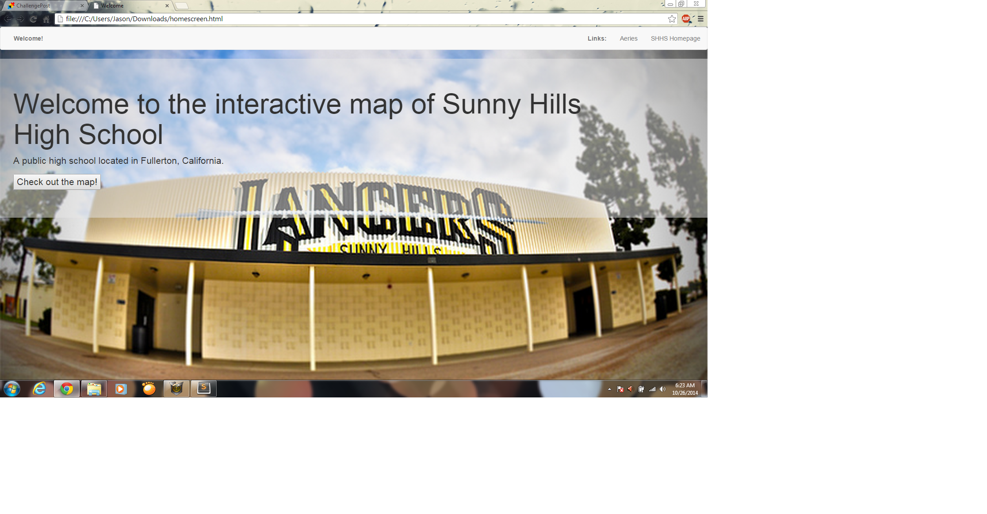This screenshot has height=514, width=987.
Task: Close the Welcome tab
Action: click(167, 6)
